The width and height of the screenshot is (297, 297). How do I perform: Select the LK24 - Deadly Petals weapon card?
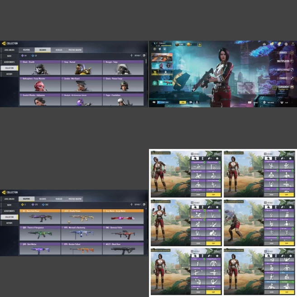[81, 217]
